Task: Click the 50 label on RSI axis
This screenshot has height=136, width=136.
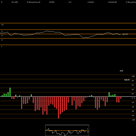Action: click(2, 36)
